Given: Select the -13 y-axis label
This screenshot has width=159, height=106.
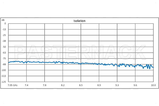Looking at the screenshot, I should pos(4,29).
